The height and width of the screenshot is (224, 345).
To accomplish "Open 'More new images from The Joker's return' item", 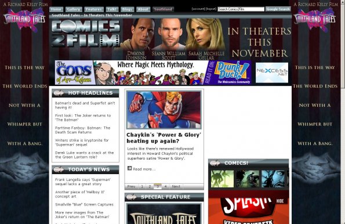I will (82, 215).
